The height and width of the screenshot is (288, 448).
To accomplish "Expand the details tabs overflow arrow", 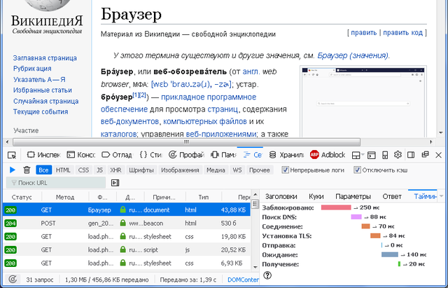I will (442, 196).
